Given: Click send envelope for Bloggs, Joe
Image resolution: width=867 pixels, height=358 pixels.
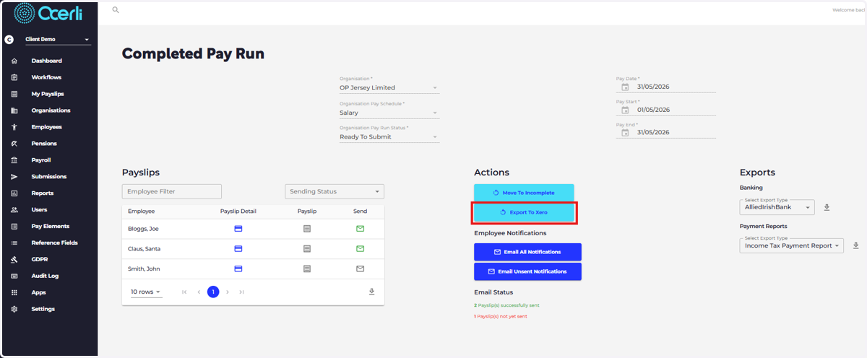Looking at the screenshot, I should (x=361, y=229).
